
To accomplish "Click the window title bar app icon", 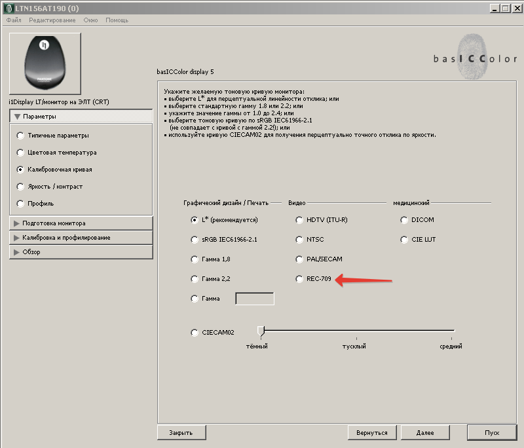I will (x=9, y=9).
